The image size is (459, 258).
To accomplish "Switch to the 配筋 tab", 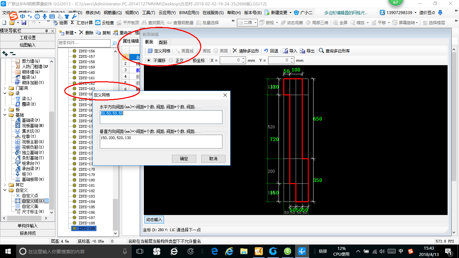I will (163, 42).
